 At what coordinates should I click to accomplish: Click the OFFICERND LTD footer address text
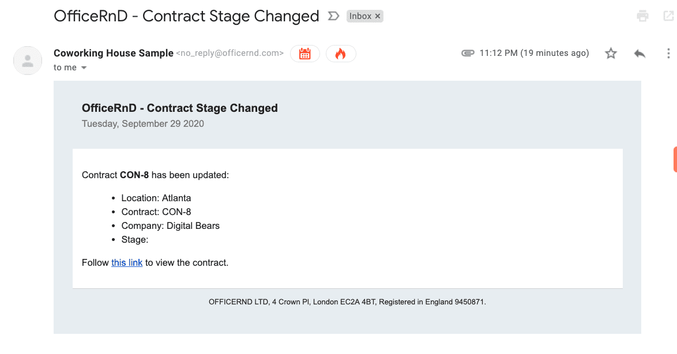pyautogui.click(x=347, y=302)
